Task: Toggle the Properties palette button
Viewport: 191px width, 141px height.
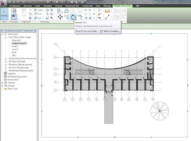Action: pos(14,17)
